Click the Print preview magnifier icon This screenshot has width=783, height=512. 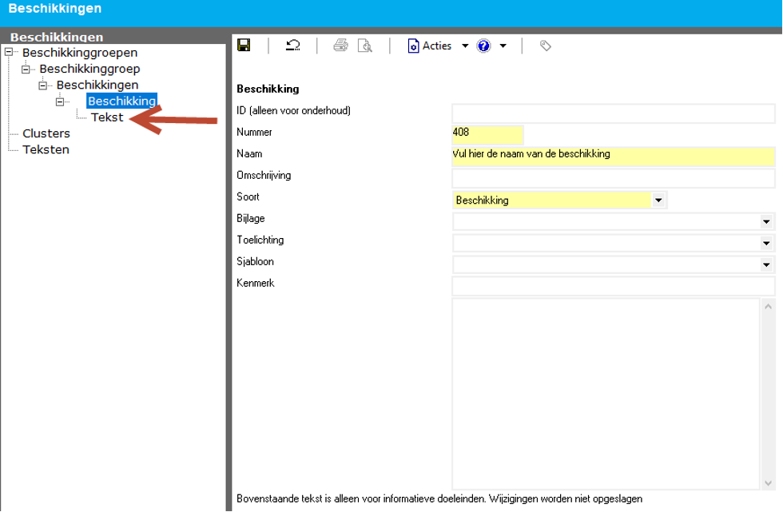365,46
